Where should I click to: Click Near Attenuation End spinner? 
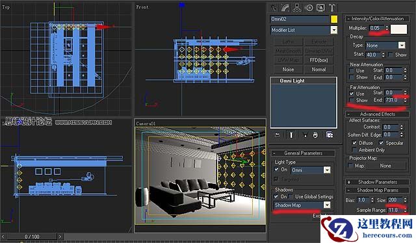click(x=405, y=77)
